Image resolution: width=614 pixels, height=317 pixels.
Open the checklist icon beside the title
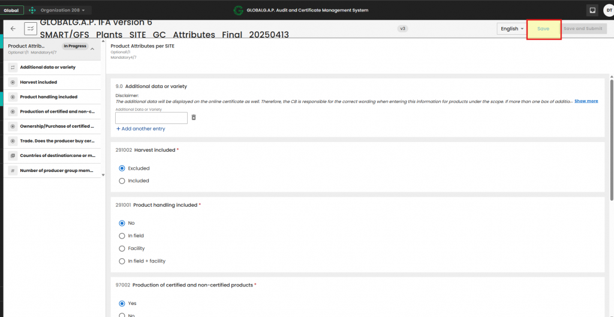(30, 29)
